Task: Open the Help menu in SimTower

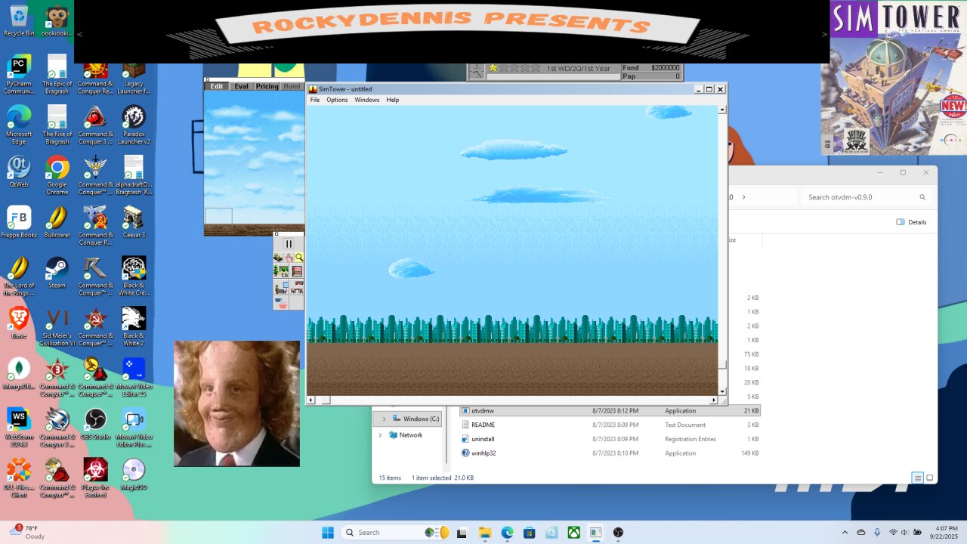Action: coord(393,100)
